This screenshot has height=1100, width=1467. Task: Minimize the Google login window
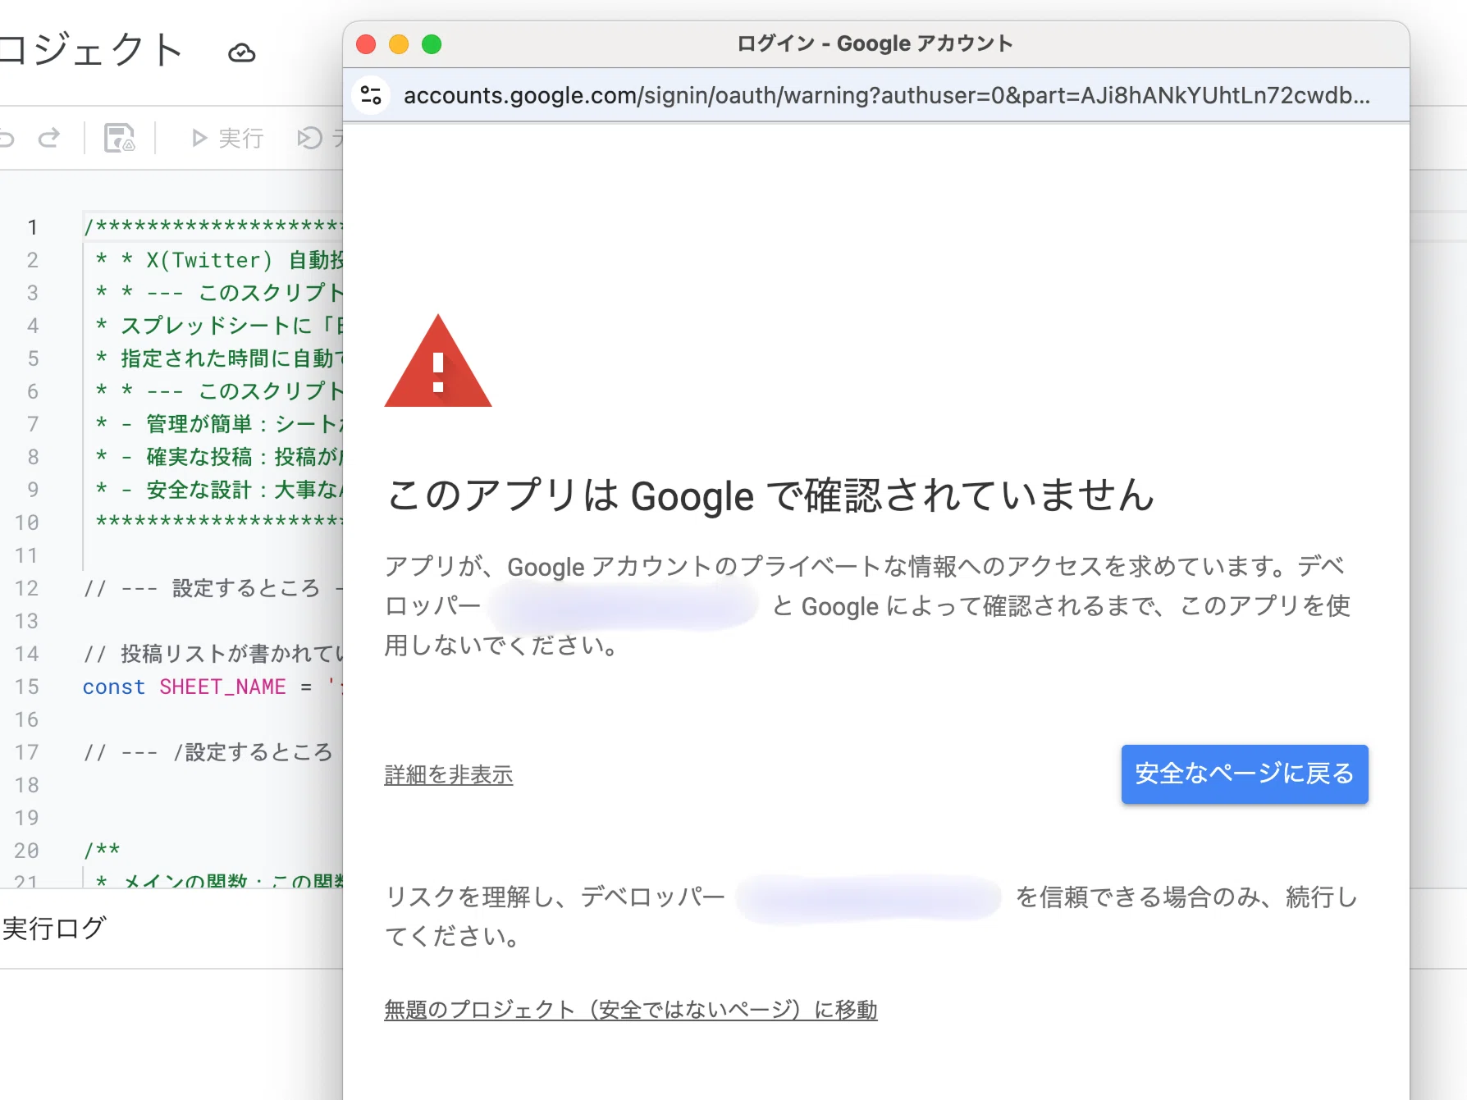coord(399,44)
